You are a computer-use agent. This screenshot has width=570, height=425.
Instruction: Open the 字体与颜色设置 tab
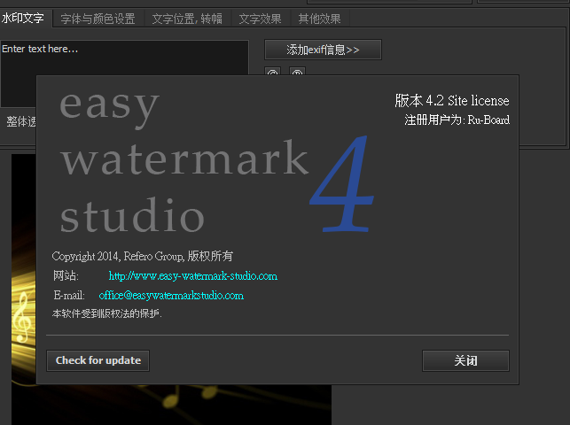98,18
